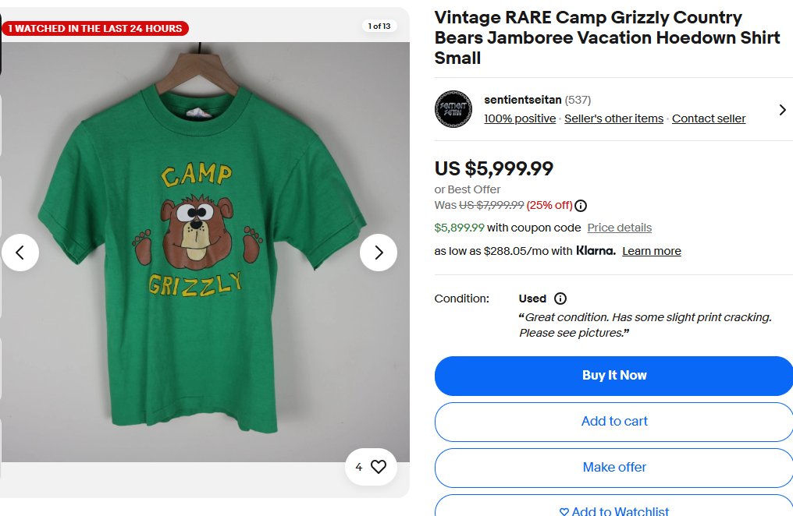The width and height of the screenshot is (793, 516).
Task: Open the Price details link
Action: [620, 228]
